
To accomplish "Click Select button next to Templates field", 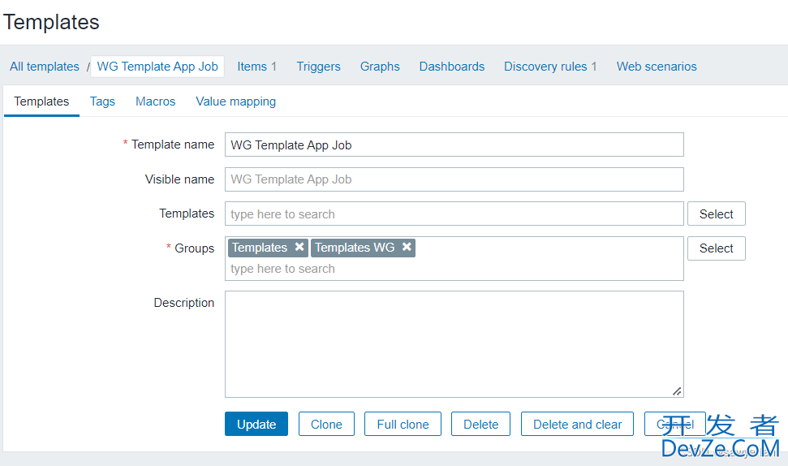I will [716, 214].
